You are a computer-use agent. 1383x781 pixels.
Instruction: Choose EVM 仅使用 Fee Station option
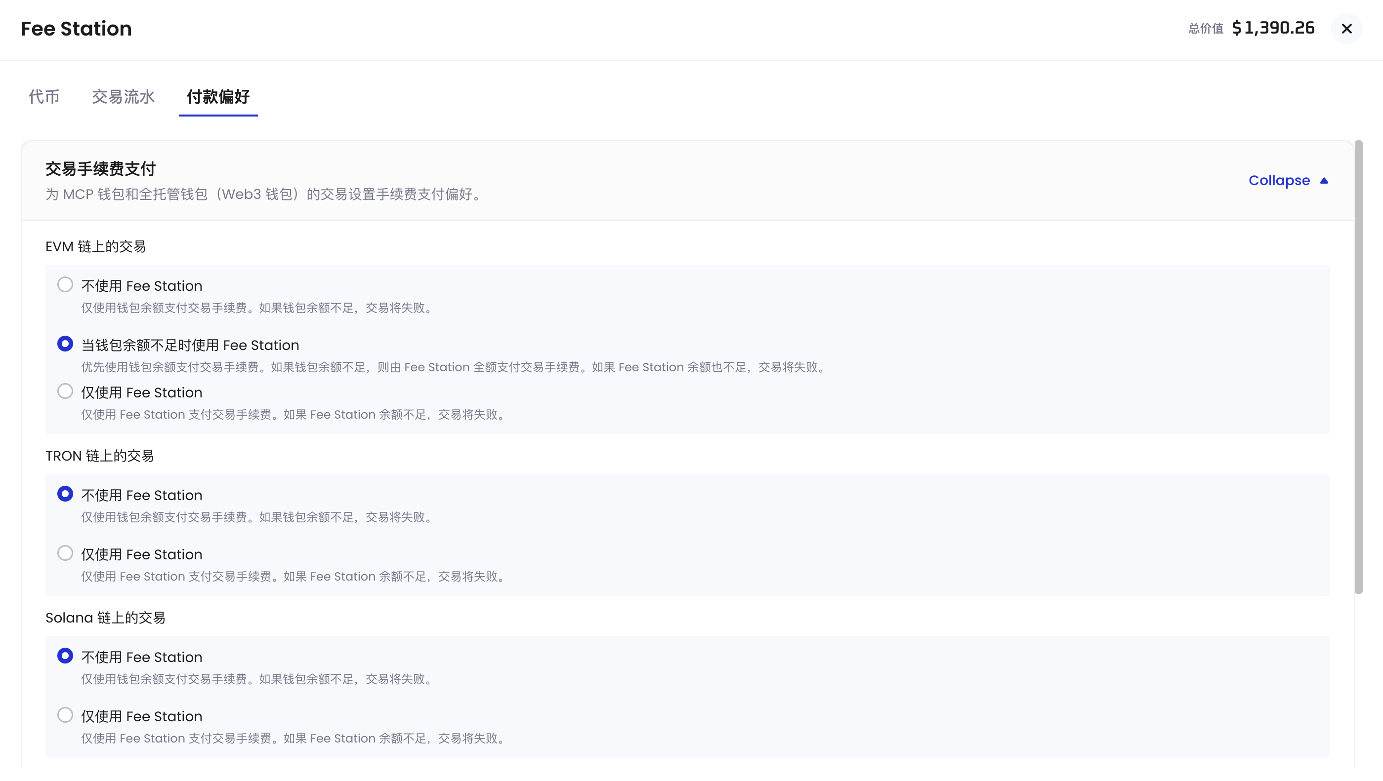65,391
